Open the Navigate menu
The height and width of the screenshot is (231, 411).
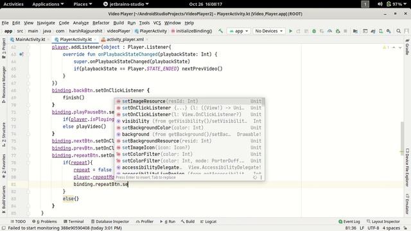click(x=46, y=23)
